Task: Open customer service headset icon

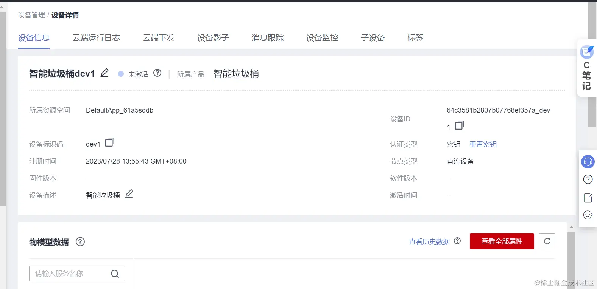Action: point(588,162)
